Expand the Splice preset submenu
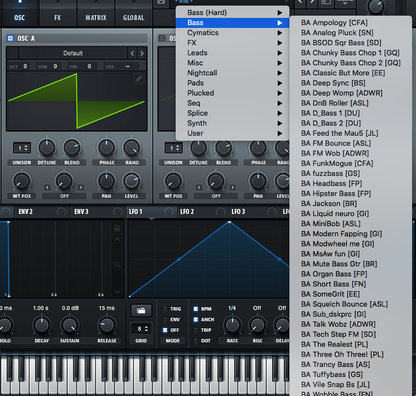Image resolution: width=416 pixels, height=396 pixels. tap(233, 113)
